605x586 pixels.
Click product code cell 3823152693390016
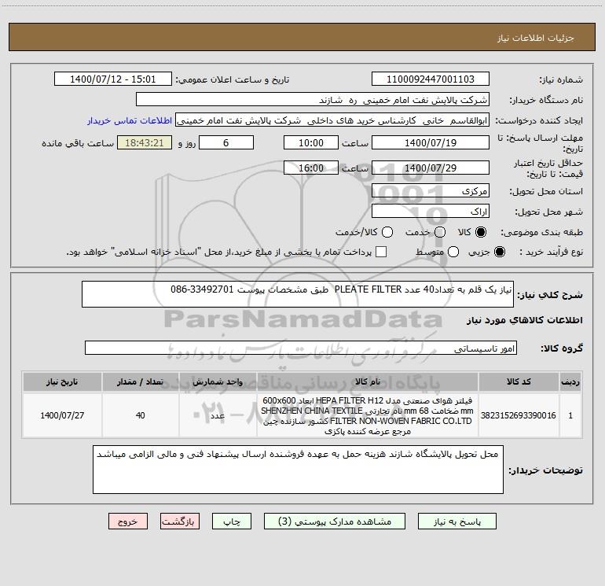[519, 415]
